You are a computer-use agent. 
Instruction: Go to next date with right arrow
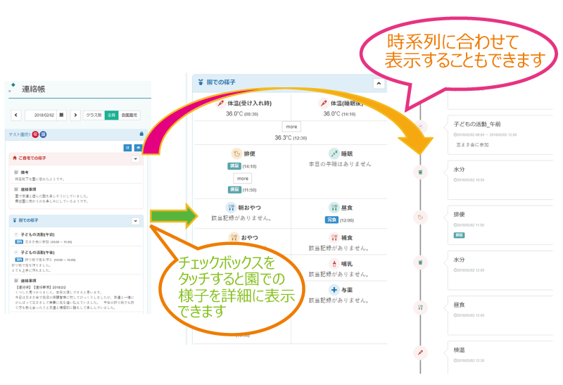coord(75,115)
